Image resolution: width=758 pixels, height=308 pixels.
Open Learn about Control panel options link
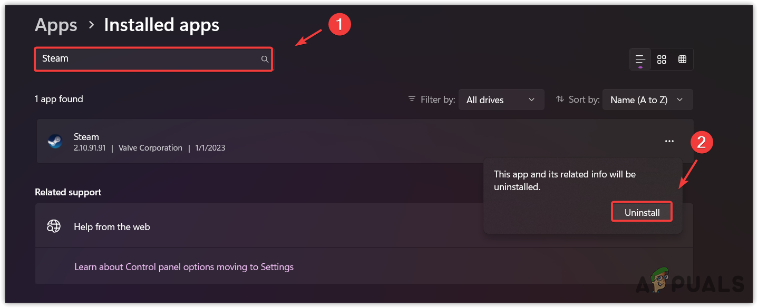pyautogui.click(x=184, y=267)
